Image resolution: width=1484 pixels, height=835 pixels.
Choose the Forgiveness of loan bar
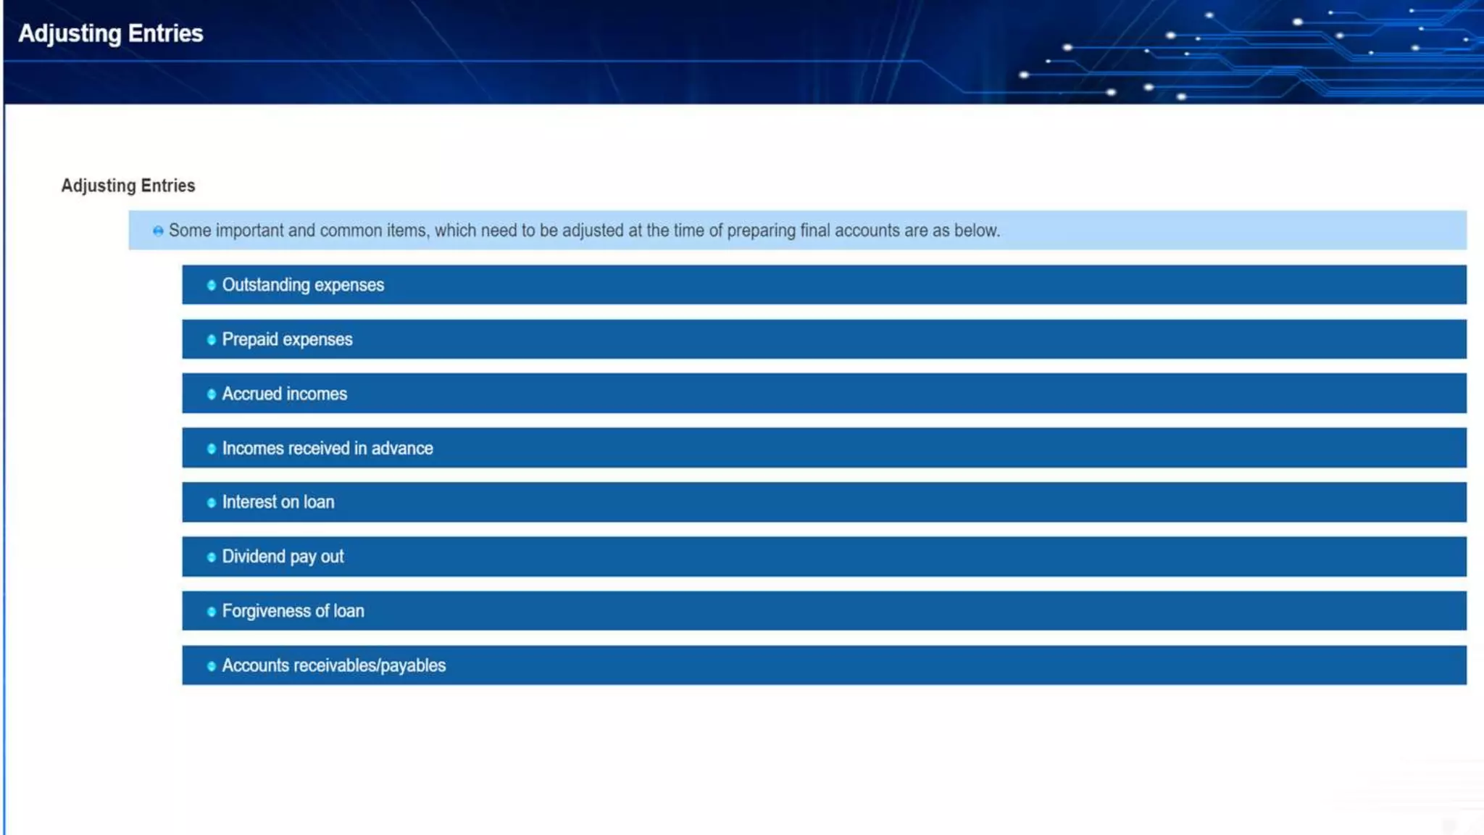click(823, 611)
